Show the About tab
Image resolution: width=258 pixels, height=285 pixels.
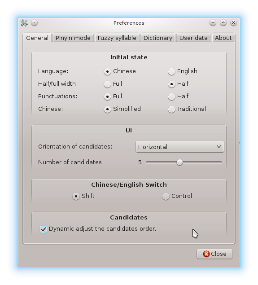(223, 38)
